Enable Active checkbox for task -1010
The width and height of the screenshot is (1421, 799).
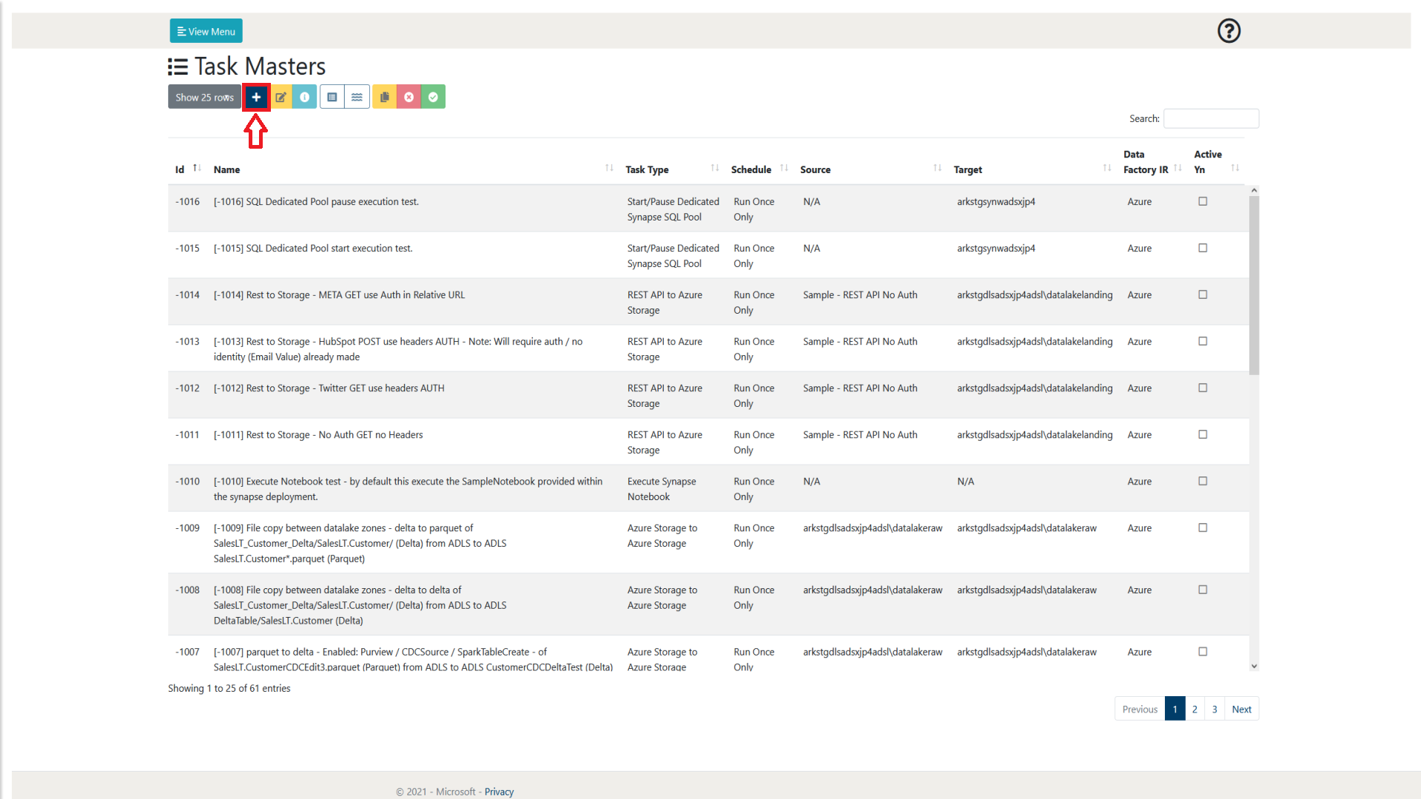click(x=1203, y=481)
